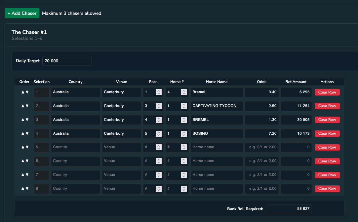Click the Horse name field on selection 5
Viewport: 358px width, 222px height.
click(216, 147)
